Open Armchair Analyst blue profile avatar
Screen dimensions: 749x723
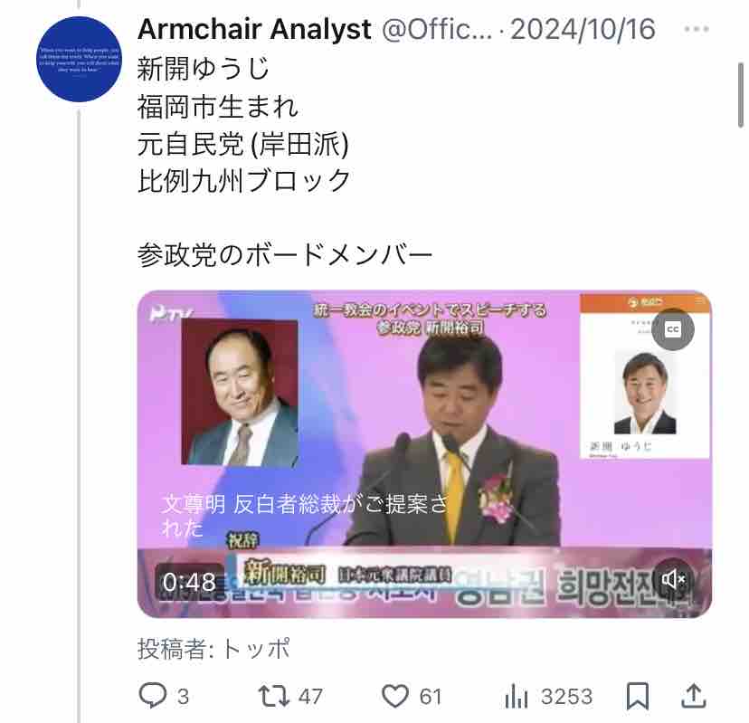[80, 59]
